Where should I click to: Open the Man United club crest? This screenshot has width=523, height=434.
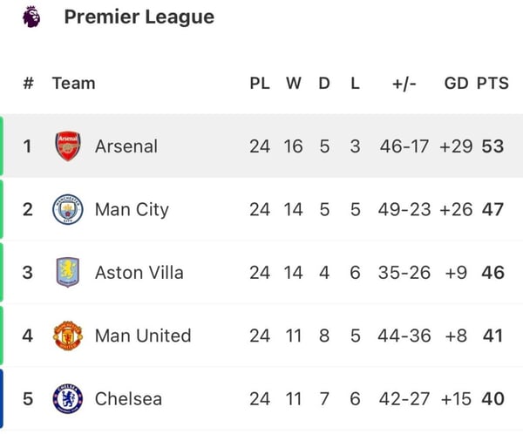click(x=67, y=336)
